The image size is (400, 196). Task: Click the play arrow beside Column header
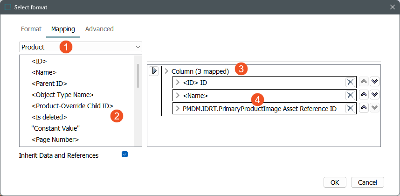[x=154, y=71]
